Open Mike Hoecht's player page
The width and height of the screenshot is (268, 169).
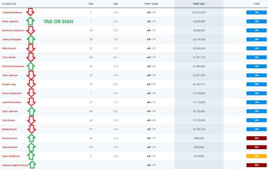(x=9, y=48)
